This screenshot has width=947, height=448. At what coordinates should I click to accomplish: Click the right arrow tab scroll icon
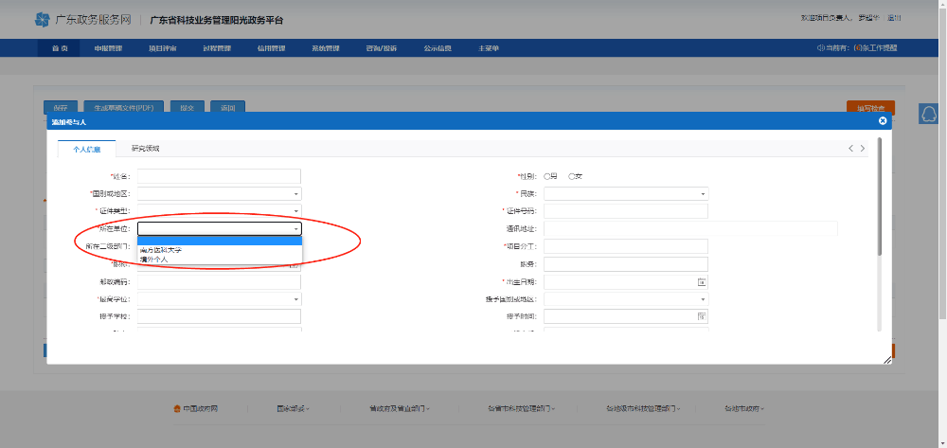tap(863, 149)
